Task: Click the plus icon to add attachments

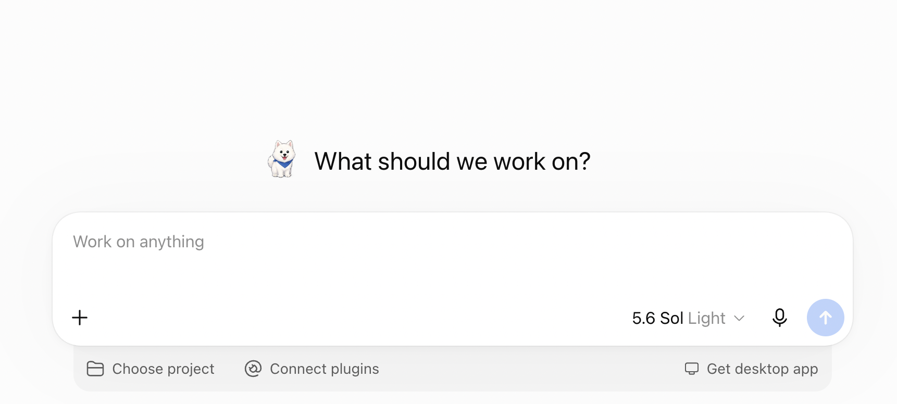Action: [x=80, y=318]
